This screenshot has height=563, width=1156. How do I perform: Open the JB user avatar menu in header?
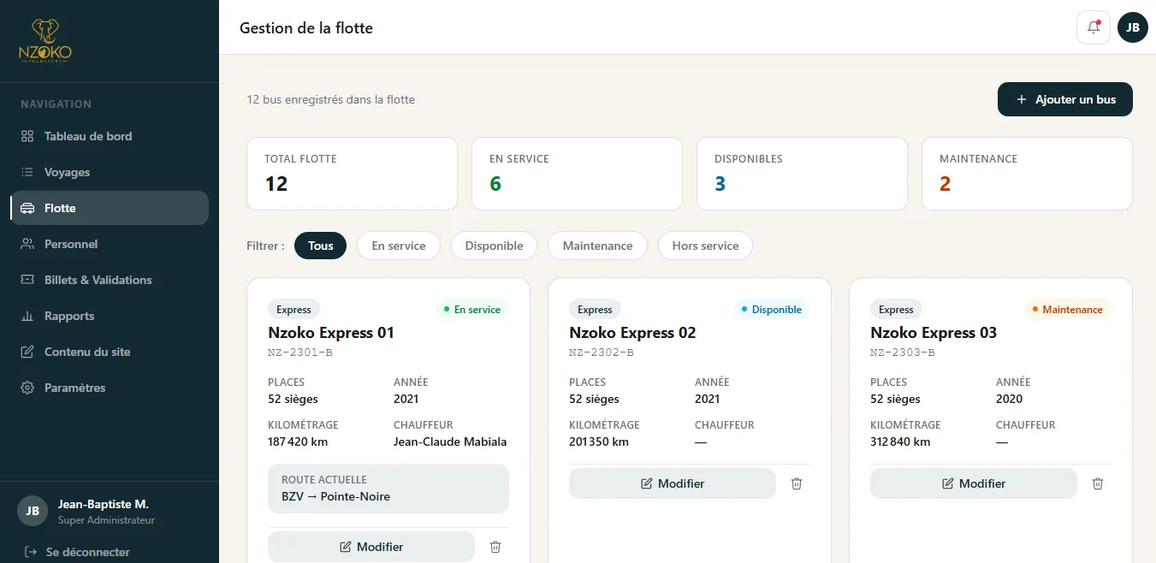(1133, 27)
